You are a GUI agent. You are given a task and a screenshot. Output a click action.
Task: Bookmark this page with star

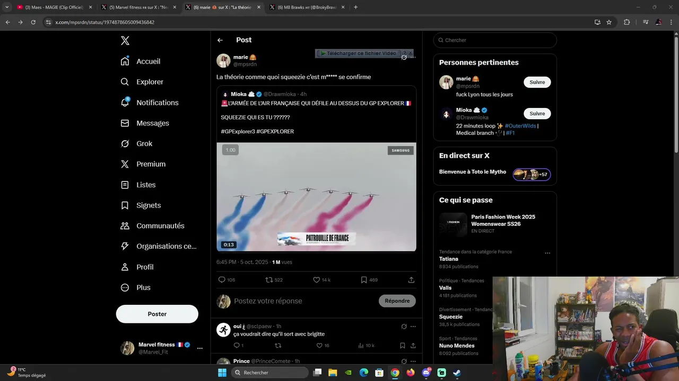click(609, 22)
